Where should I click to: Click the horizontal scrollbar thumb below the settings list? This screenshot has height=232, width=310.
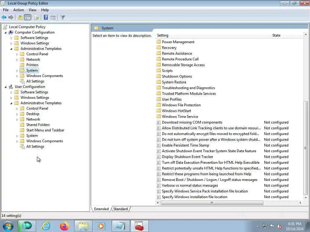tap(212, 203)
